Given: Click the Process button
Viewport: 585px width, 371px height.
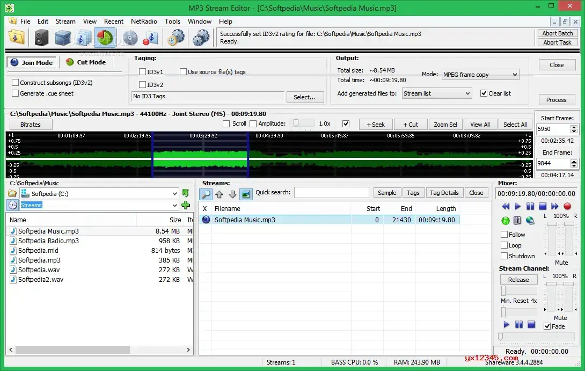Looking at the screenshot, I should tap(556, 100).
